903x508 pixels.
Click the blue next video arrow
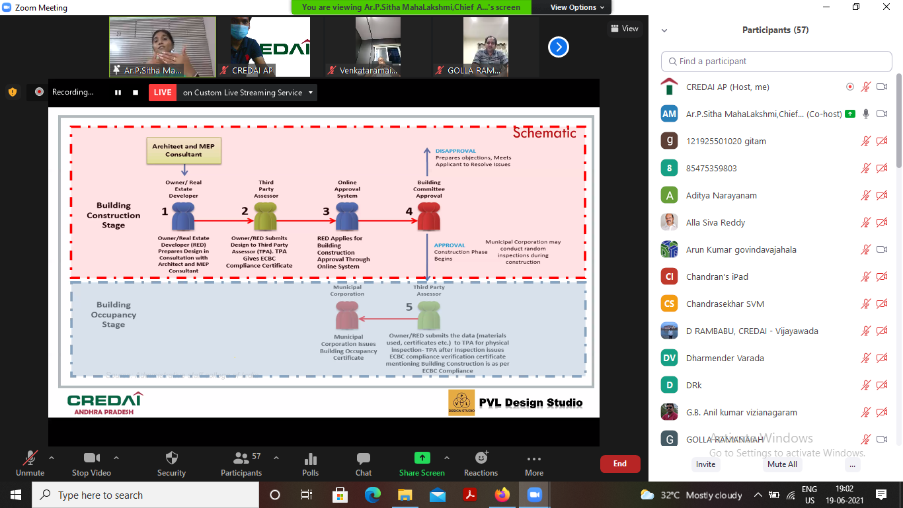coord(559,47)
